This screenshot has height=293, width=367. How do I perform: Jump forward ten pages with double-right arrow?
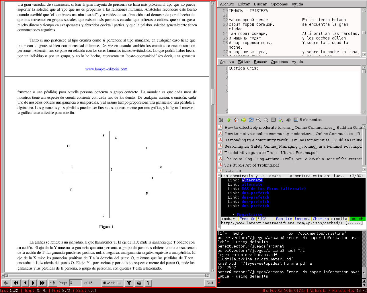(42, 283)
